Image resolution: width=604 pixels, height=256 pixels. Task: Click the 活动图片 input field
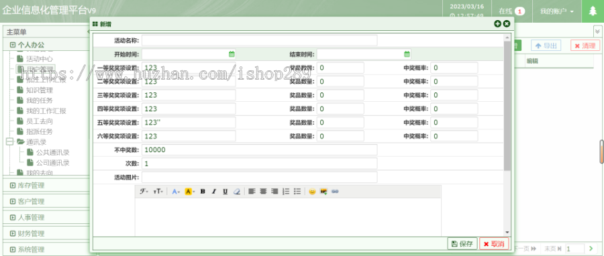coord(259,177)
